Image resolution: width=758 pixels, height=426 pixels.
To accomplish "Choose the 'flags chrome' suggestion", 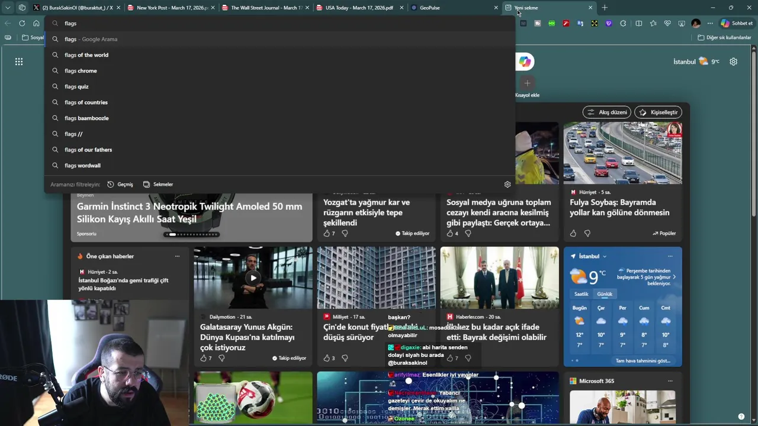I will coord(280,70).
